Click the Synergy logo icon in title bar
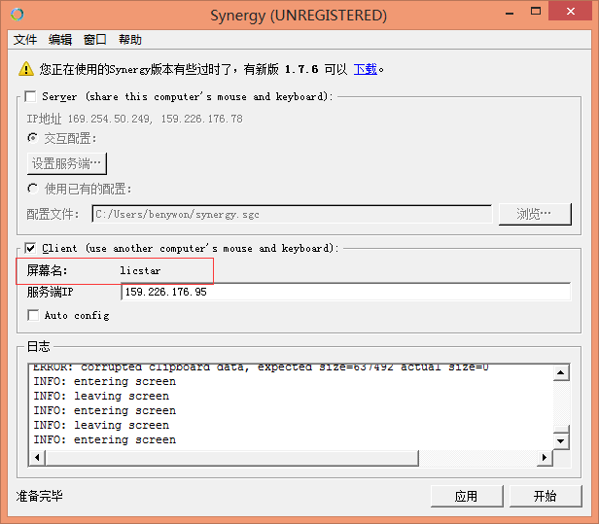 (18, 15)
